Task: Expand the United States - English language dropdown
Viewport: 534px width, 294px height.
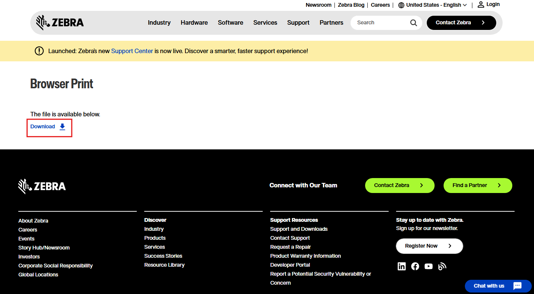Action: [433, 5]
